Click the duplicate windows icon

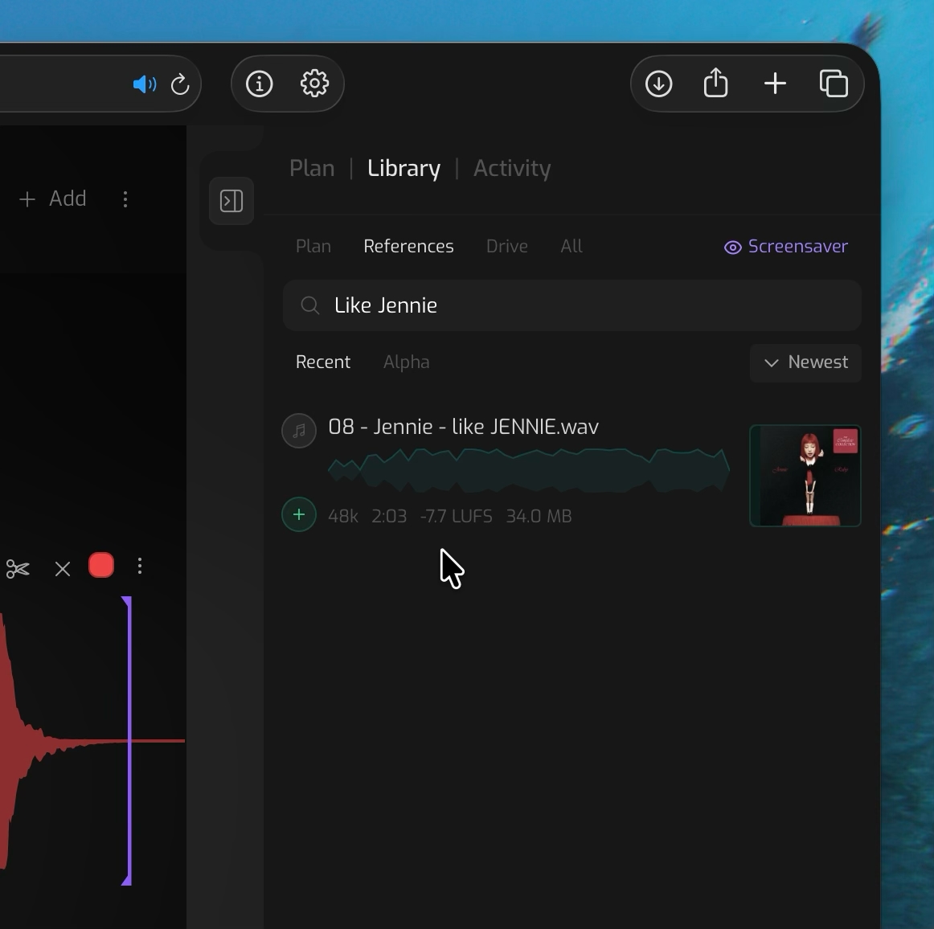point(834,83)
